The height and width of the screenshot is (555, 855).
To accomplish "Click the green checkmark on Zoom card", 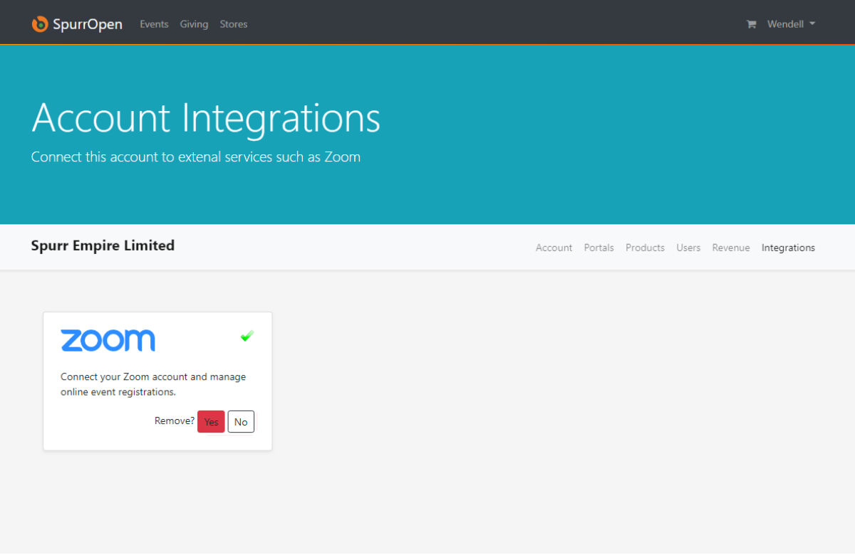I will point(247,336).
